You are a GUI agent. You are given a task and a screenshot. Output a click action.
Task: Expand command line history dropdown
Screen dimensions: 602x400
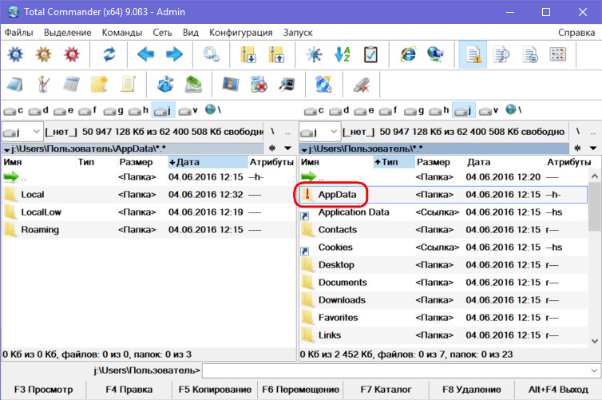coord(594,370)
